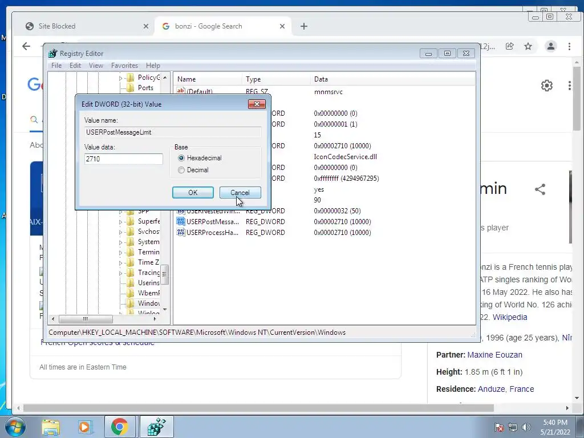Expand the Superfe tree node

pyautogui.click(x=120, y=222)
